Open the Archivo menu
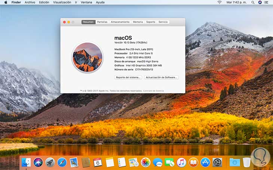273x170 pixels. pyautogui.click(x=30, y=3)
